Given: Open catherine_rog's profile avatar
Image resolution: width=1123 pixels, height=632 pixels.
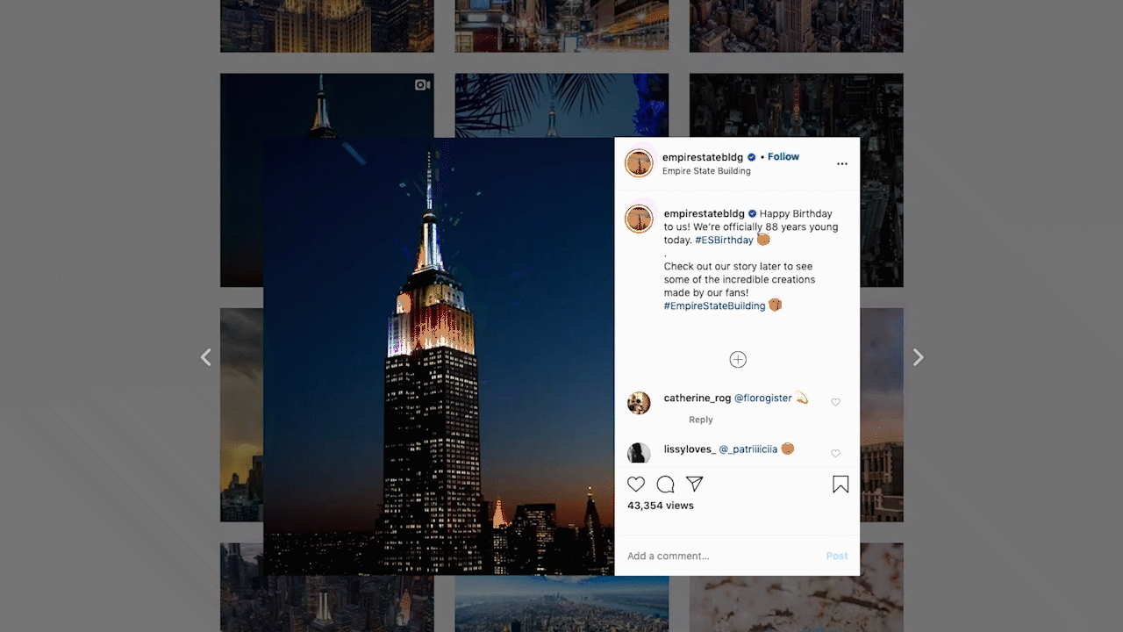Looking at the screenshot, I should tap(639, 403).
